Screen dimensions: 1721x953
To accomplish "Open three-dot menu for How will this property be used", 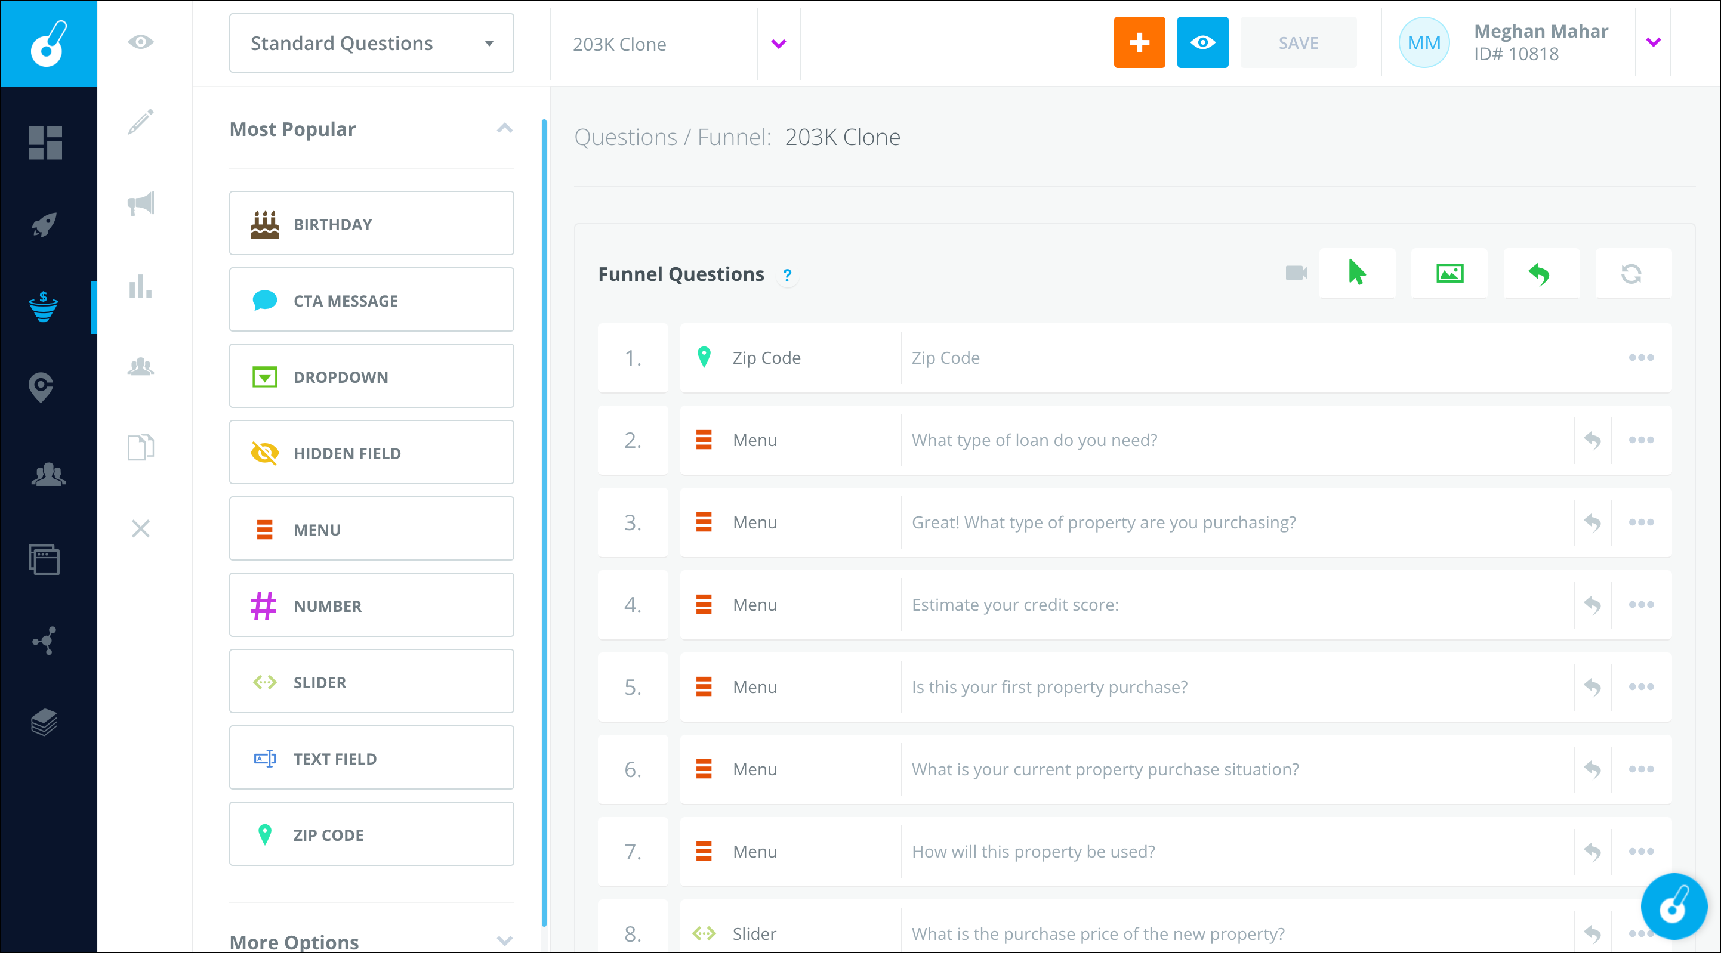I will pyautogui.click(x=1641, y=852).
